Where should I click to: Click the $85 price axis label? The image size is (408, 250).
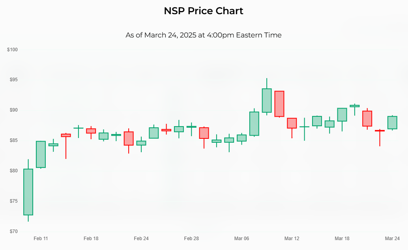click(13, 140)
